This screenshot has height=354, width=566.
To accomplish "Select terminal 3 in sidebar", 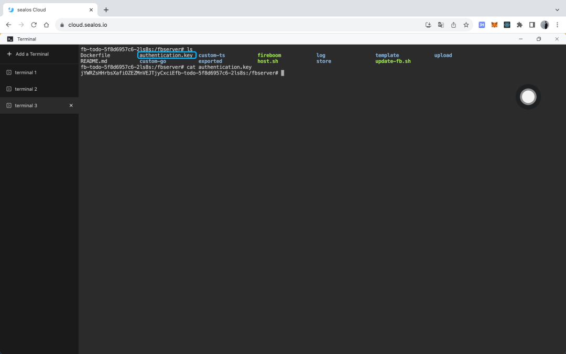I will coord(39,105).
